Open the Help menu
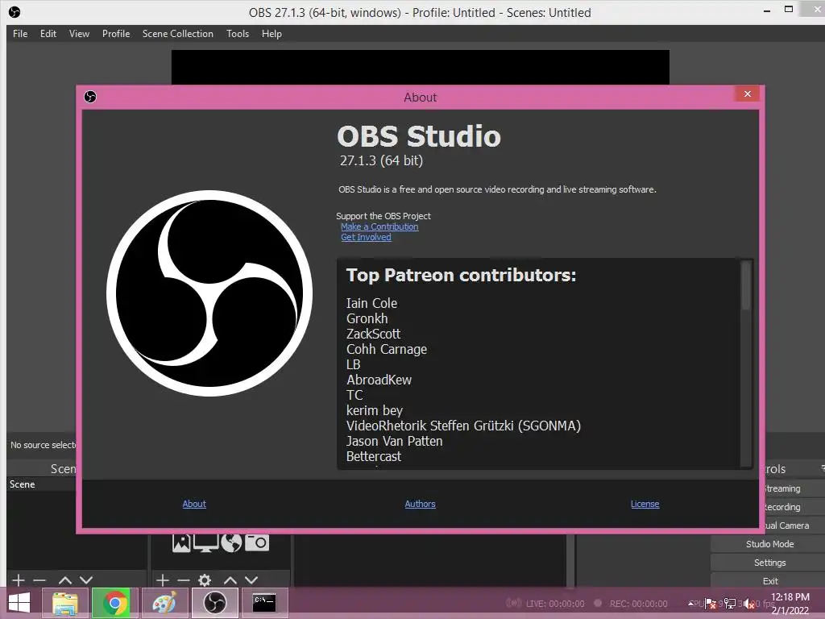Viewport: 825px width, 619px height. 272,34
